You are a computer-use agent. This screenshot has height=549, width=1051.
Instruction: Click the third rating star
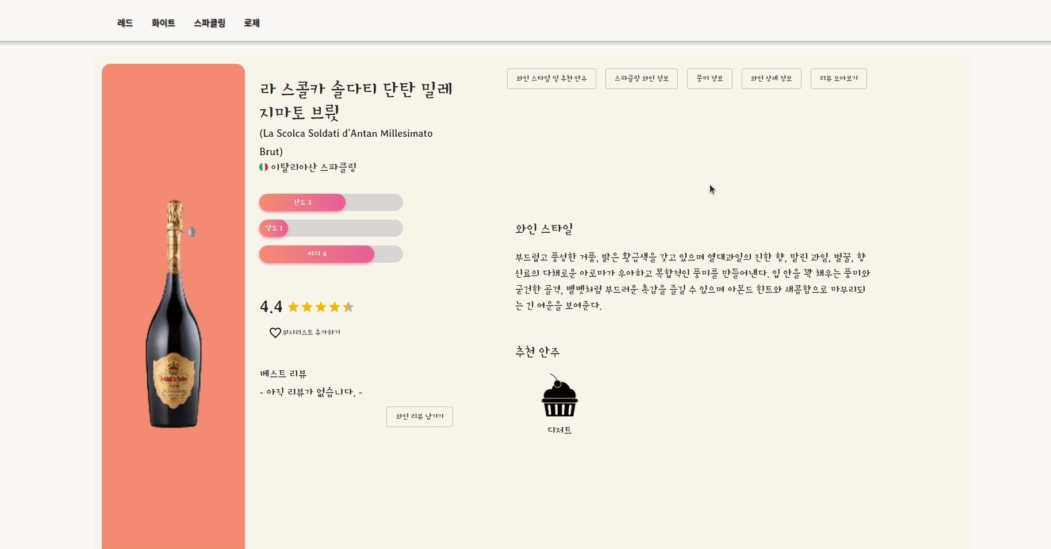click(321, 307)
